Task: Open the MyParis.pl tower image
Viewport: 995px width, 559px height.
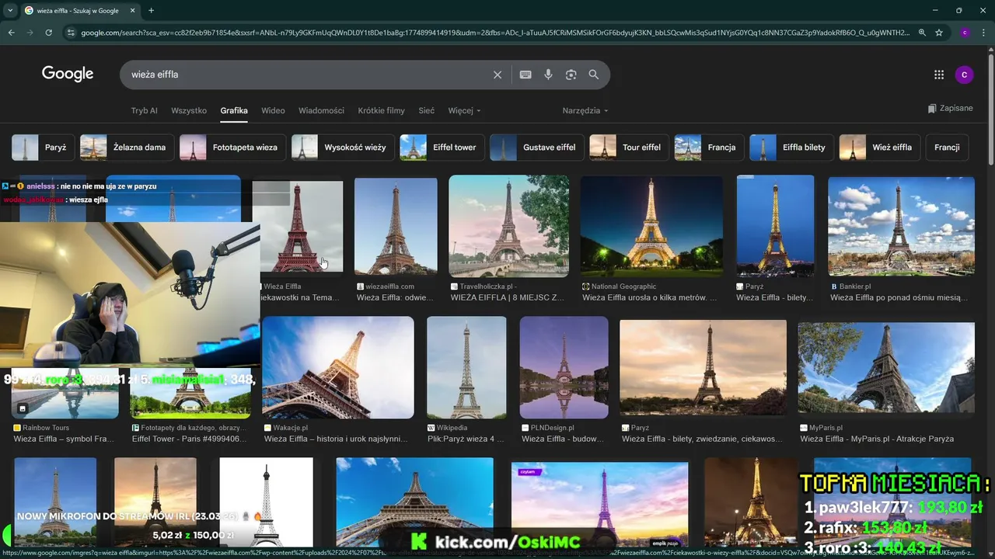Action: coord(886,367)
